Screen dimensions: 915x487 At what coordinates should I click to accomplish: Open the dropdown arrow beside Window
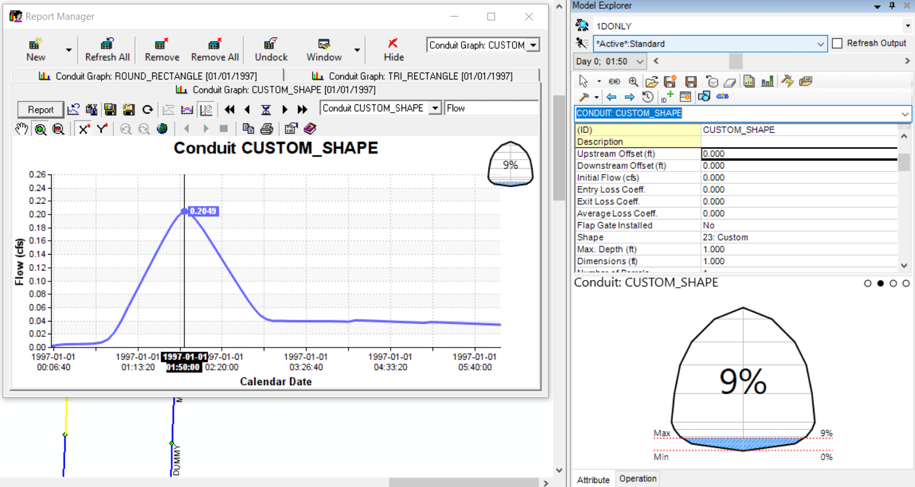pyautogui.click(x=357, y=50)
